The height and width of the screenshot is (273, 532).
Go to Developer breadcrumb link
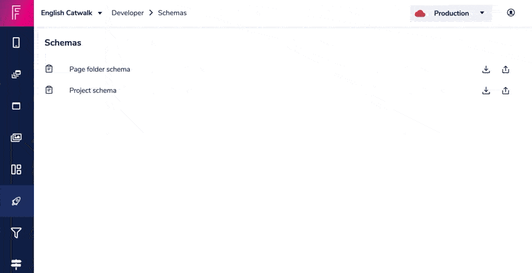pos(128,13)
